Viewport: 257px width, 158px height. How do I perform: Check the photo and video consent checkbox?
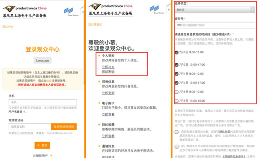[x=176, y=146]
